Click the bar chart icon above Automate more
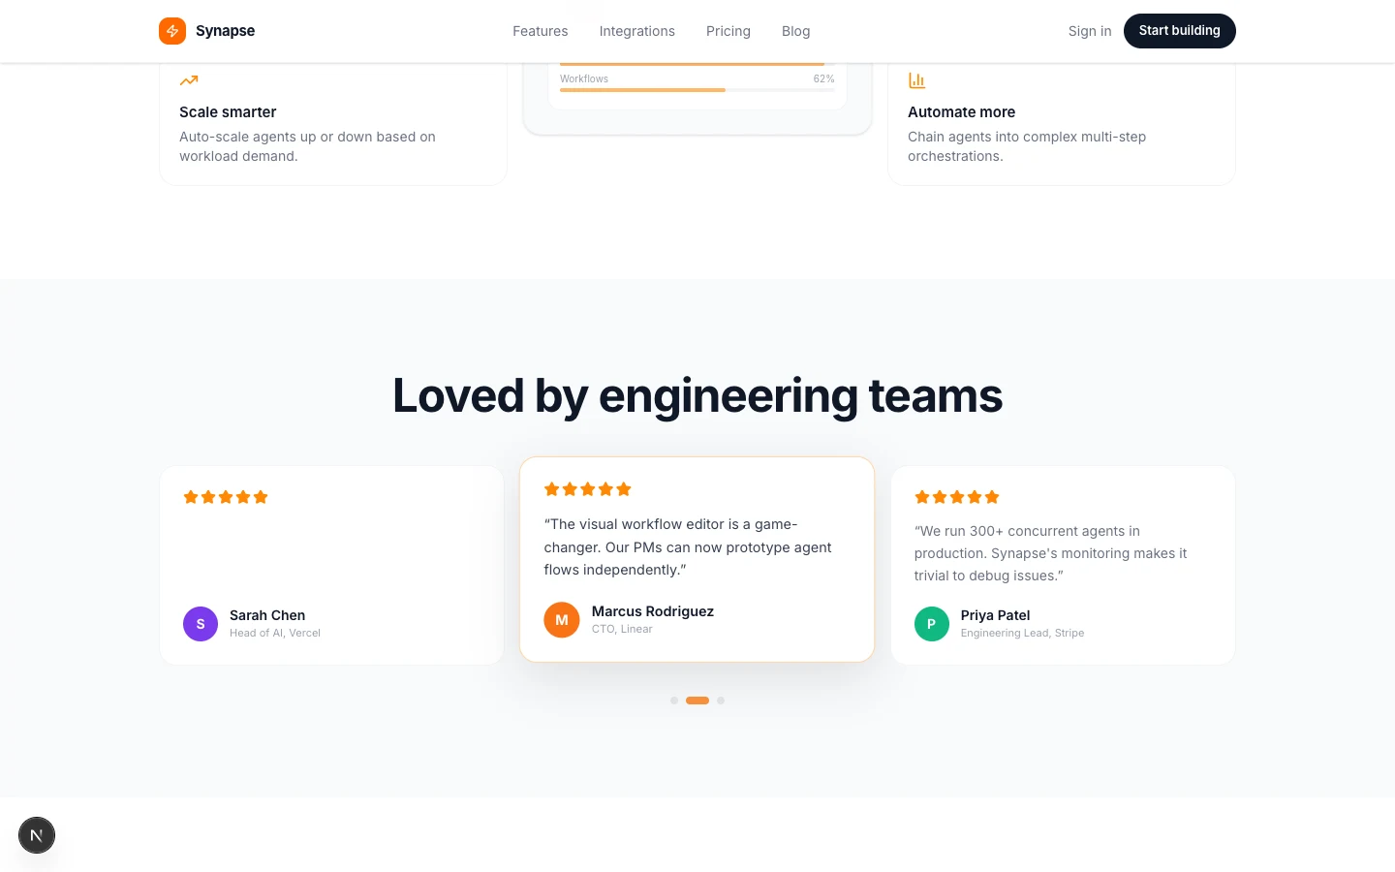The image size is (1395, 872). pos(916,80)
